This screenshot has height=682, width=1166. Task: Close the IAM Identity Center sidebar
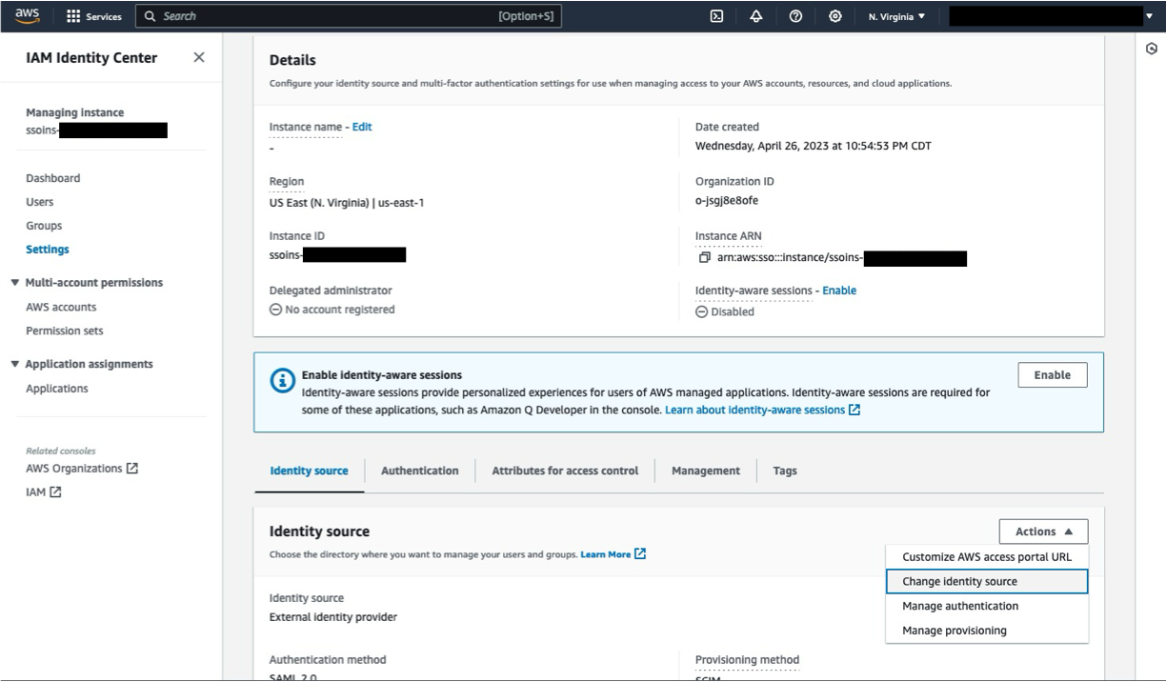199,57
